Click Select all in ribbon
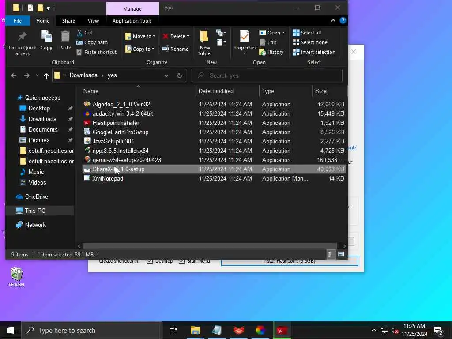The image size is (452, 339). coord(307,33)
